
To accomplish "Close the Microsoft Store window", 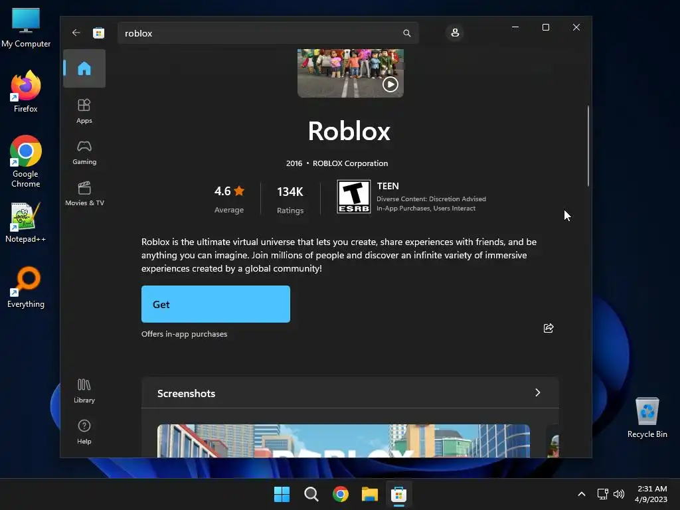I will (576, 27).
